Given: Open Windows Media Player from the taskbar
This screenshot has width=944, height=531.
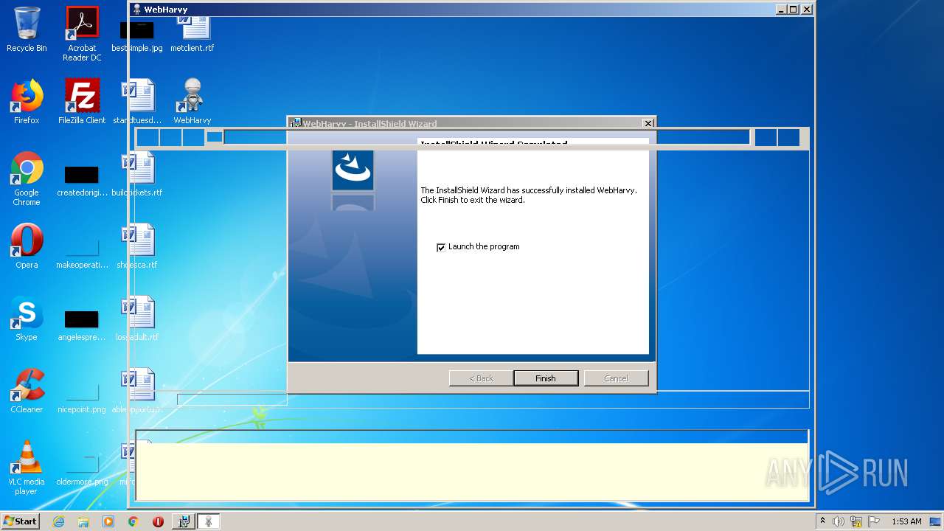Looking at the screenshot, I should tap(108, 521).
